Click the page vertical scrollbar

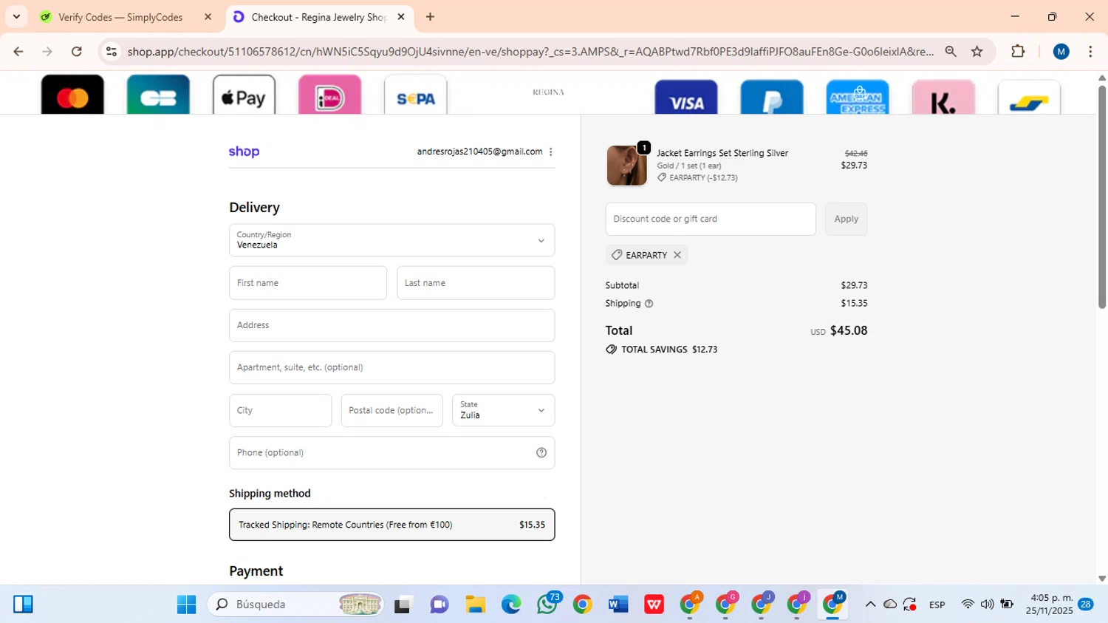coord(1102,197)
